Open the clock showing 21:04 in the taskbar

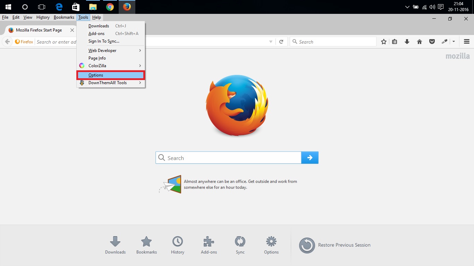pos(458,7)
